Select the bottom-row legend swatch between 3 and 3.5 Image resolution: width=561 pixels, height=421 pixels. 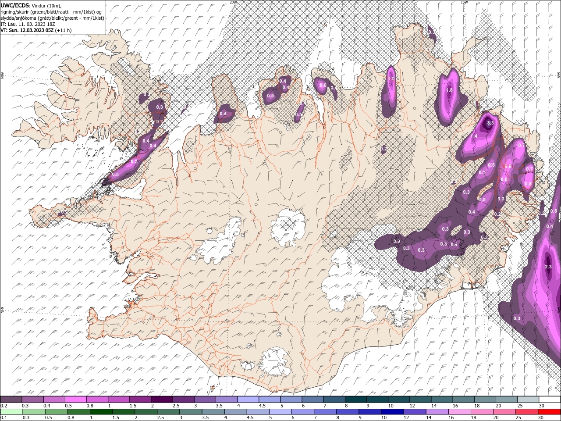[191, 412]
